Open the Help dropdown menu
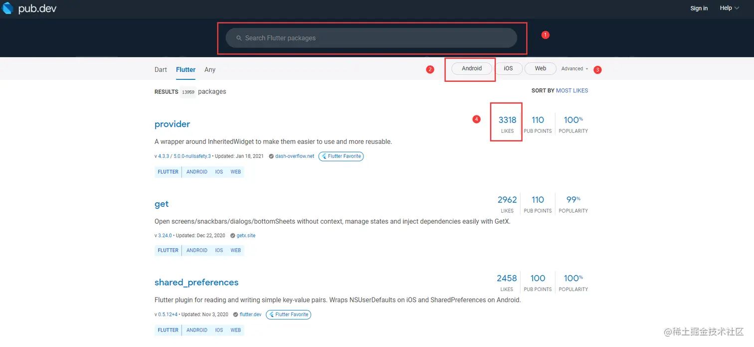Screen dimensions: 754x347 (729, 8)
